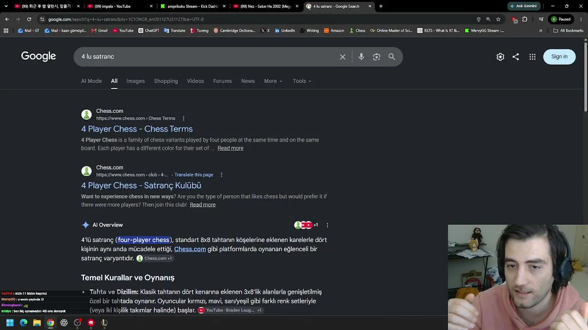This screenshot has width=588, height=330.
Task: Clear the search box with the X icon
Action: [x=343, y=57]
